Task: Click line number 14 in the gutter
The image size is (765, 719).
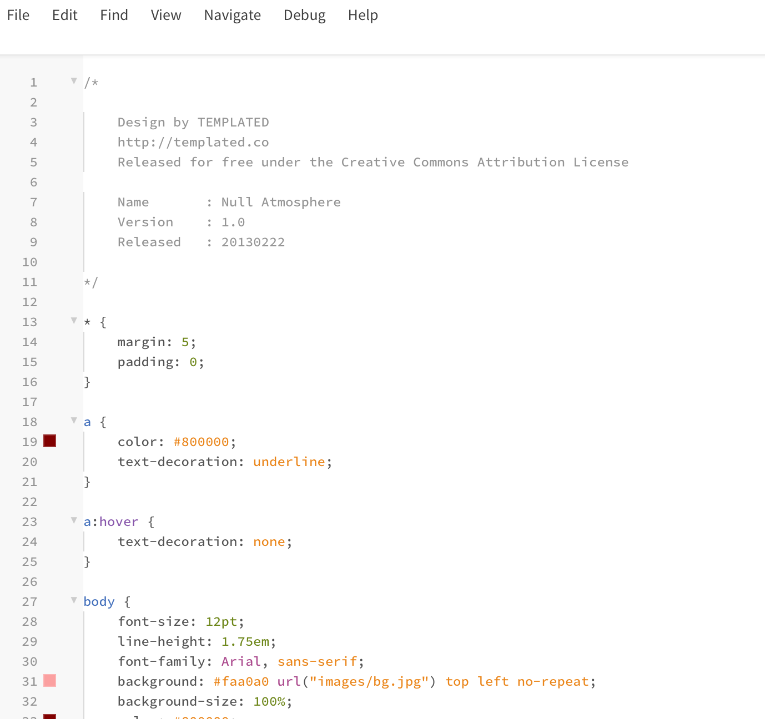Action: (30, 342)
